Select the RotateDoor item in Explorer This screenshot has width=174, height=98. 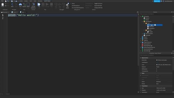(x=152, y=28)
